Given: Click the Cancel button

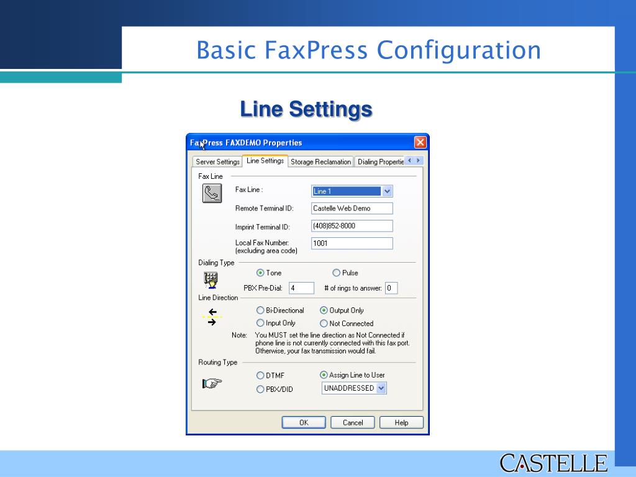Looking at the screenshot, I should 353,422.
